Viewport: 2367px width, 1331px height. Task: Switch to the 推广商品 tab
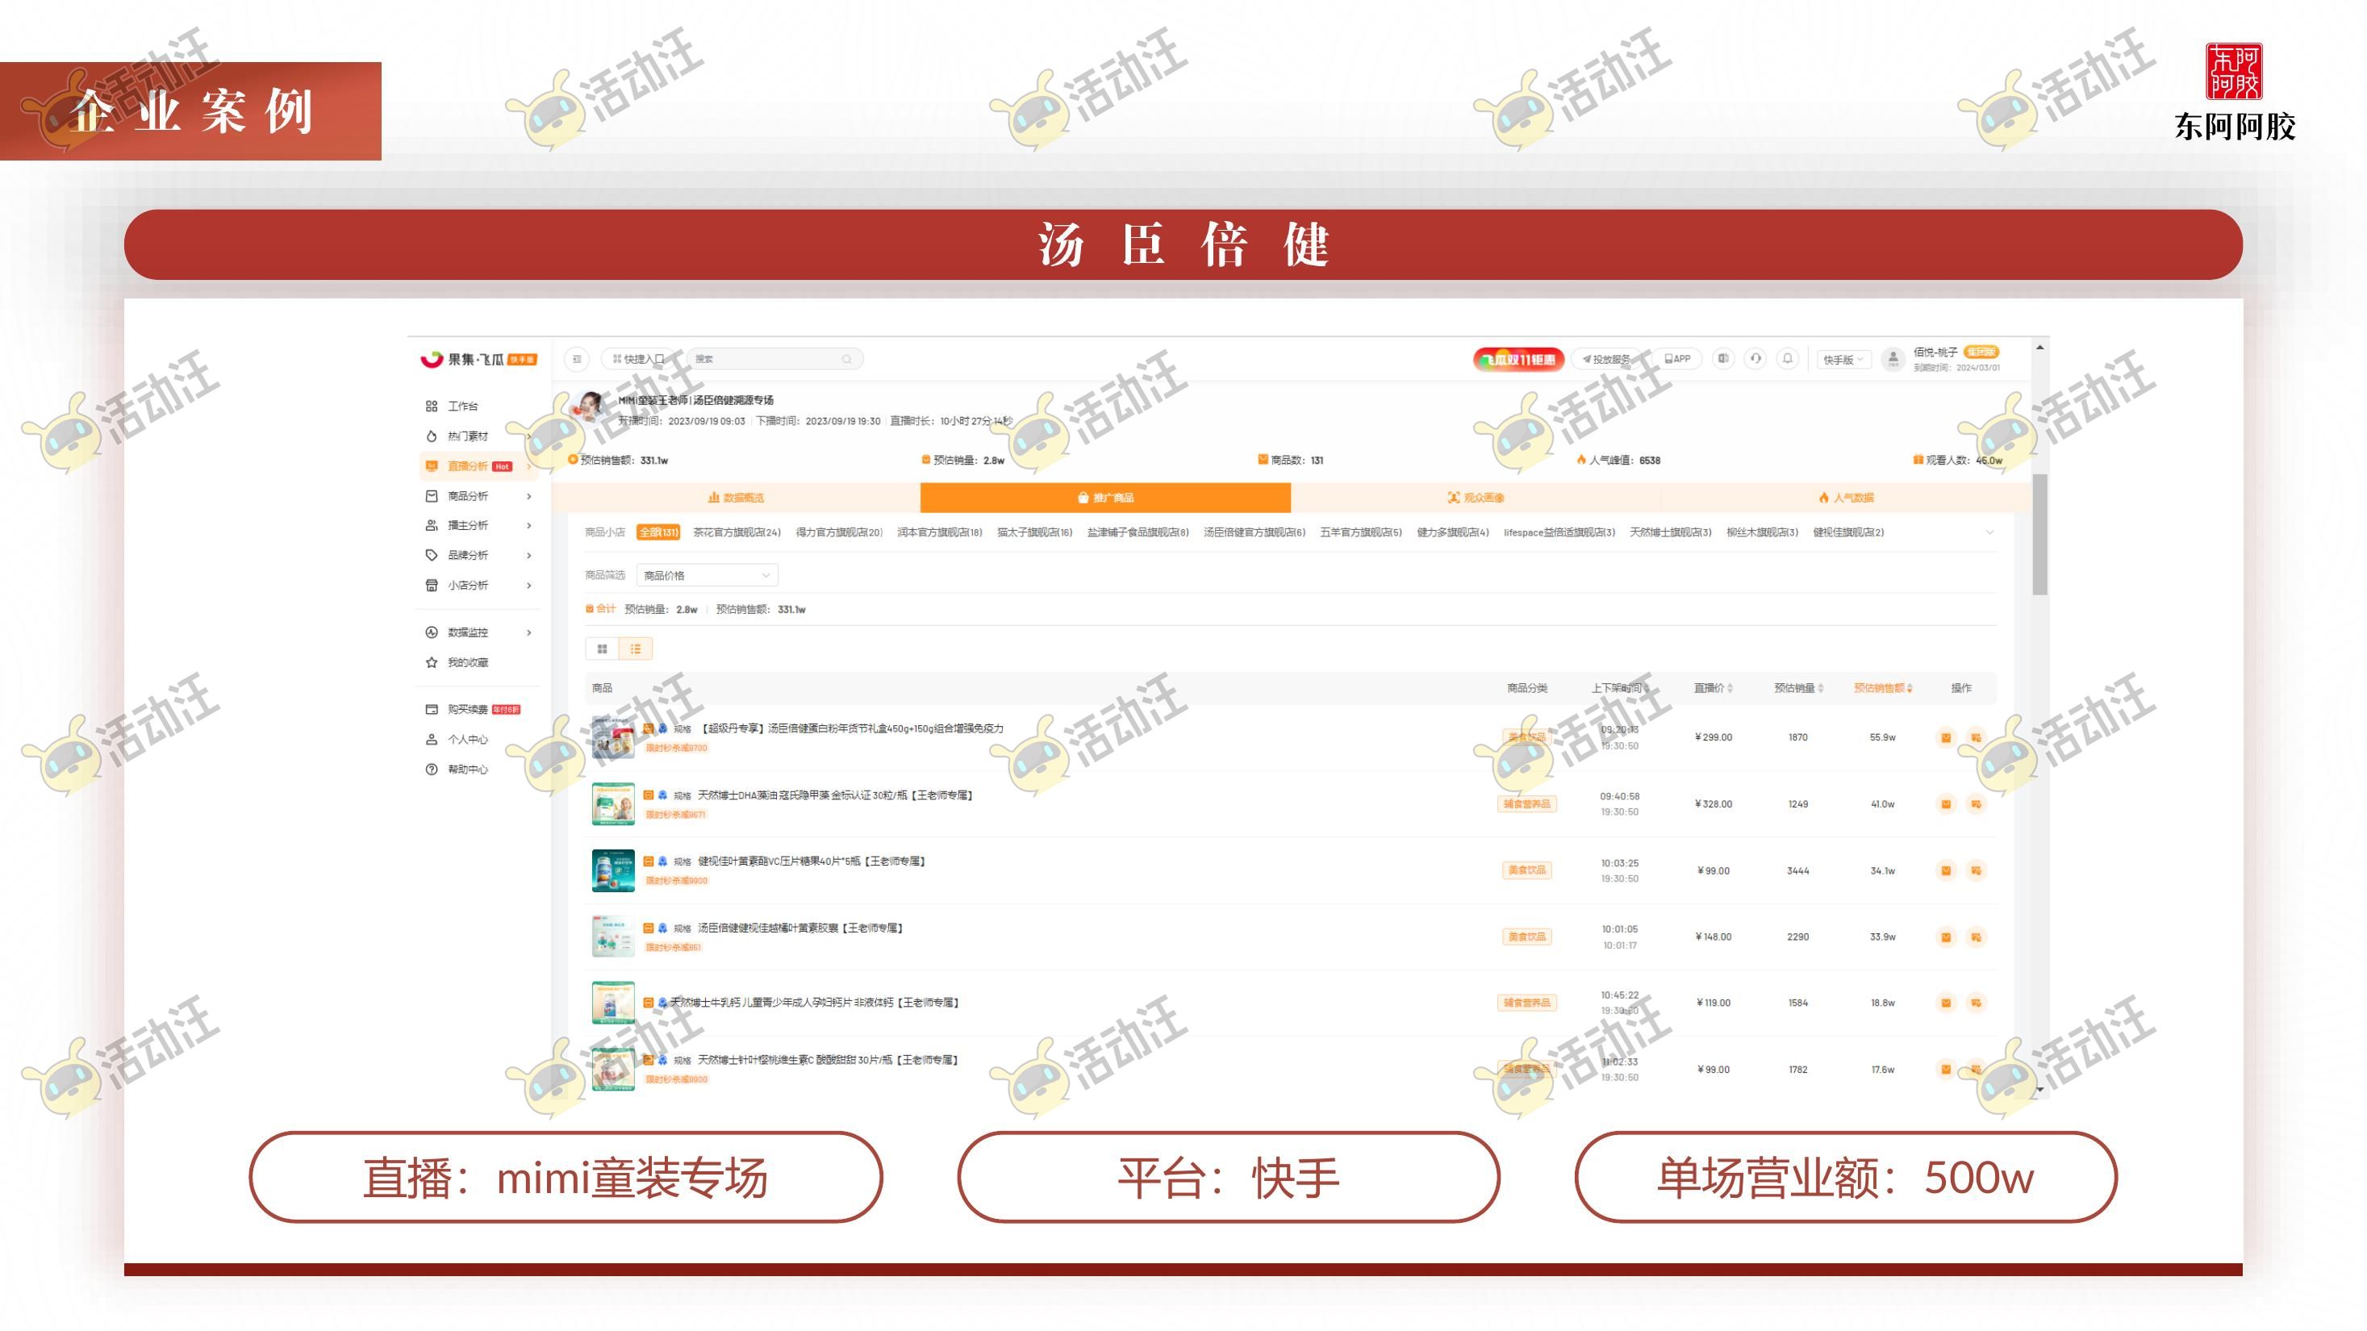tap(1105, 498)
